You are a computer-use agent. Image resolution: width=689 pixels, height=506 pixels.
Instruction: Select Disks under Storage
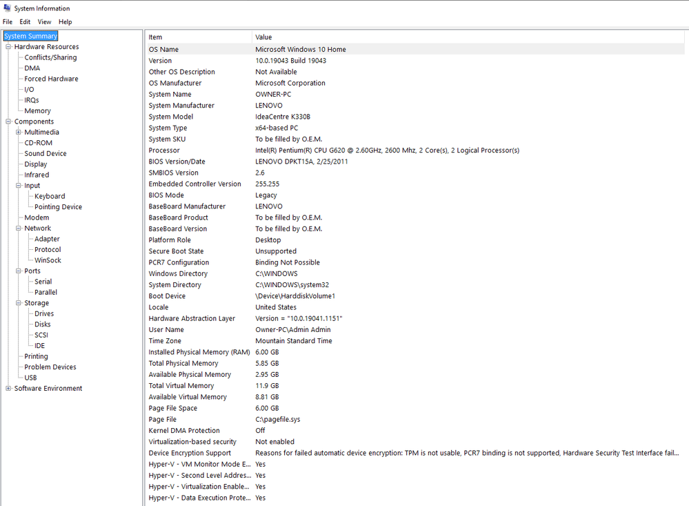[43, 324]
